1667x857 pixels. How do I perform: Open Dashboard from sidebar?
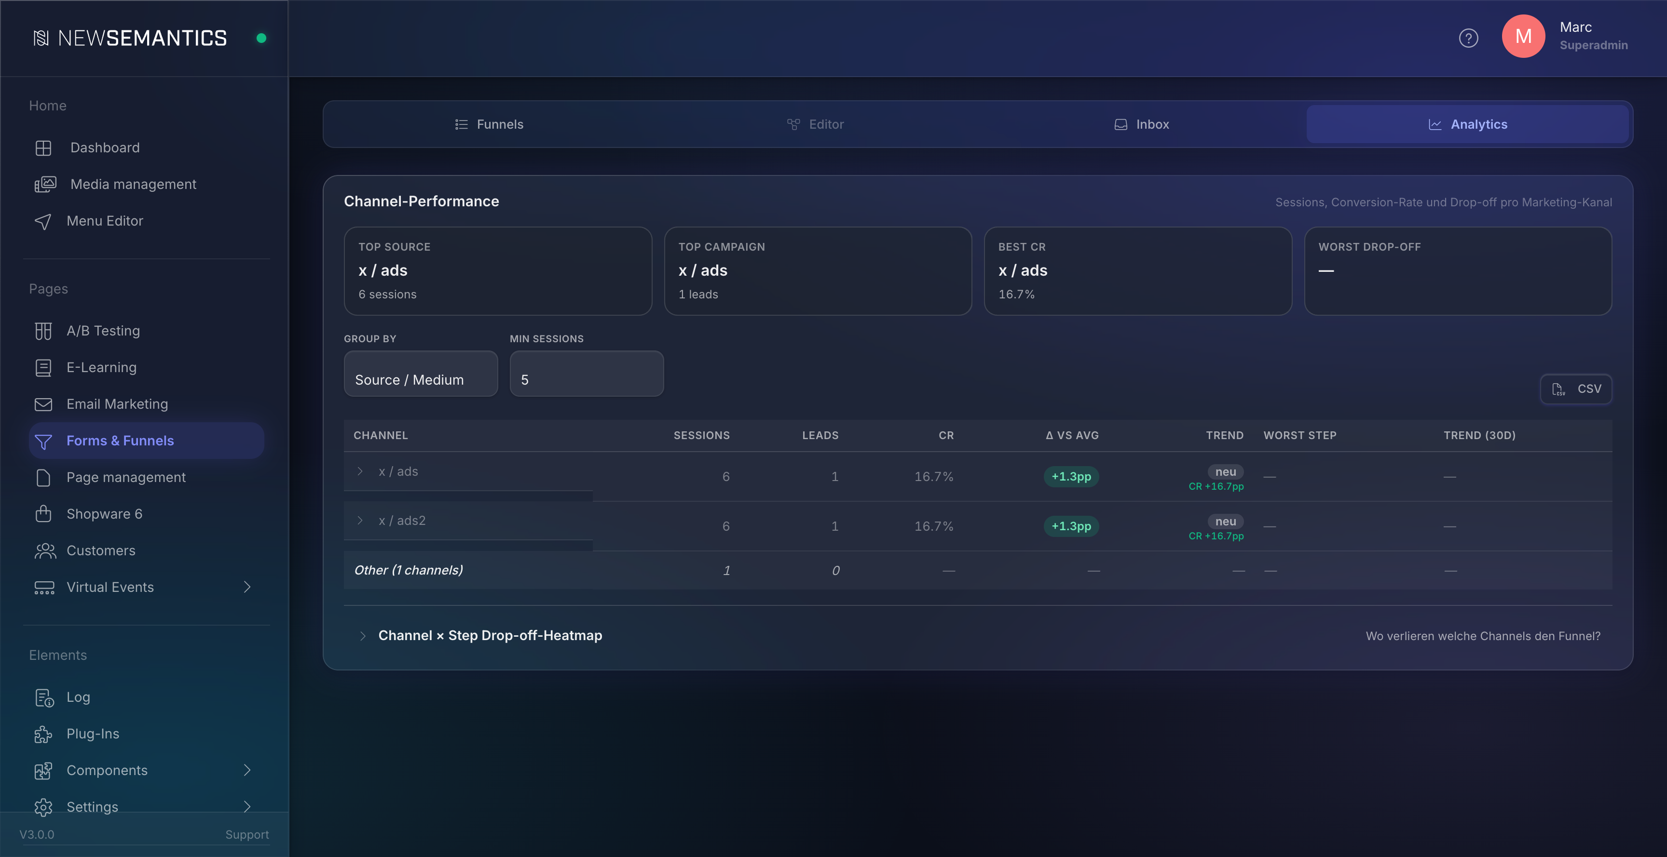[x=146, y=147]
